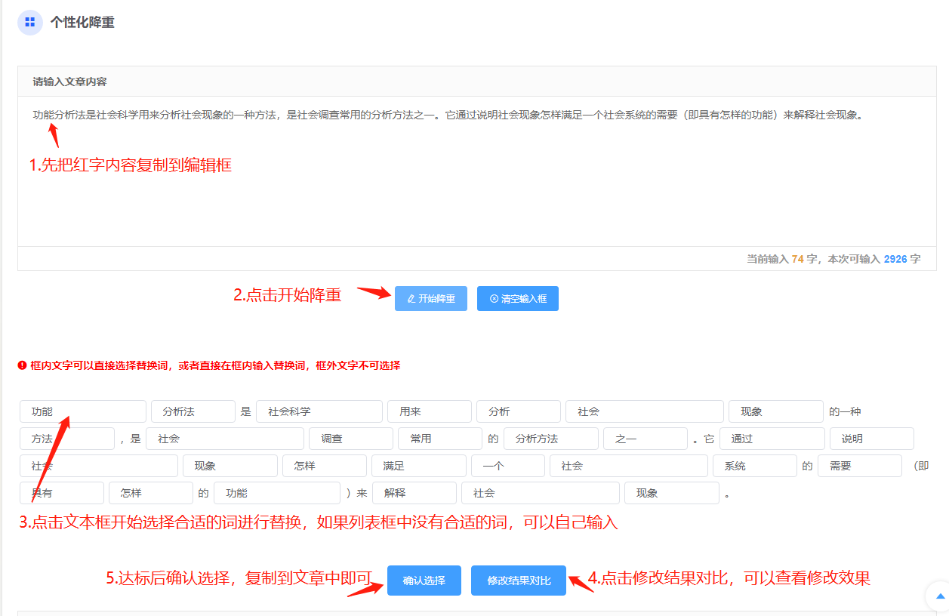Click the grid icon beside 个性化降重
The height and width of the screenshot is (616, 949).
pos(29,23)
